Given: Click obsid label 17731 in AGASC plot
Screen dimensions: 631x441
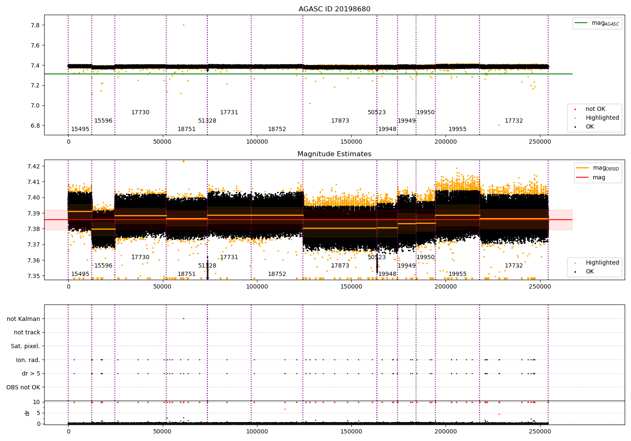Looking at the screenshot, I should pos(229,113).
